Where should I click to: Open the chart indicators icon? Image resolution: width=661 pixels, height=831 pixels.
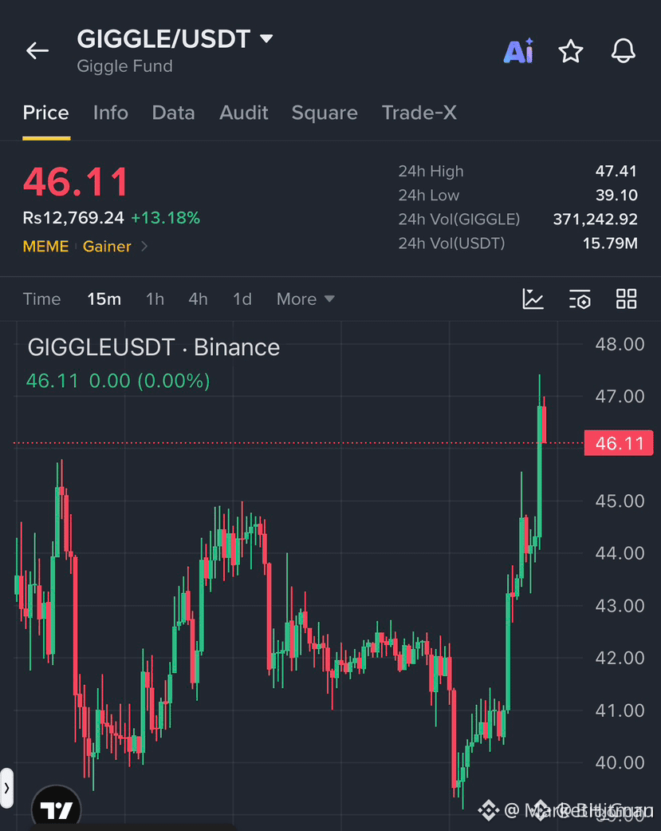[533, 299]
